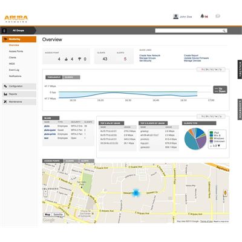Click the Manage Groups link

[148, 58]
